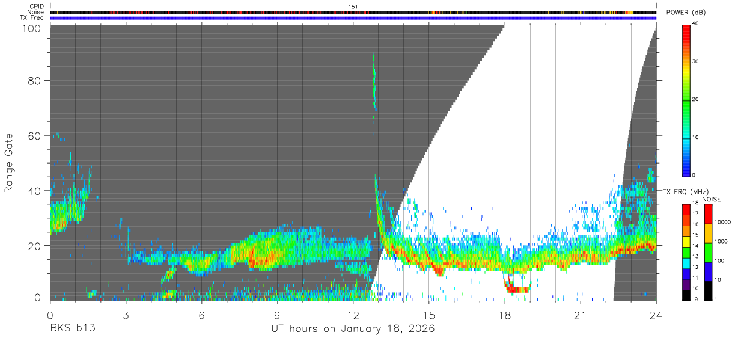Click the 40 tick on Range Gate axis
738x341 pixels.
coord(34,191)
